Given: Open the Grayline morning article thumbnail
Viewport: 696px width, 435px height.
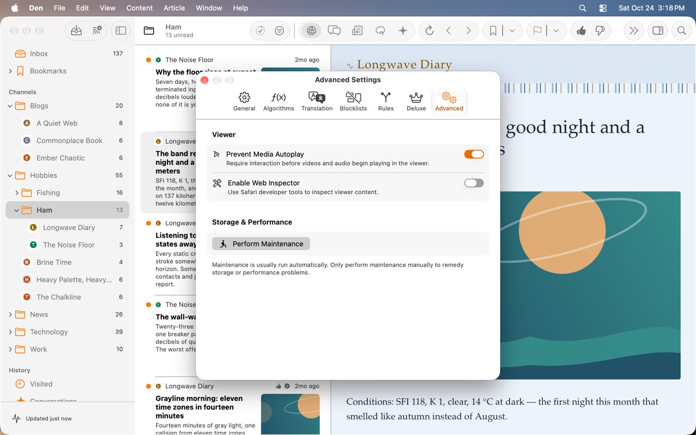Looking at the screenshot, I should click(x=290, y=414).
